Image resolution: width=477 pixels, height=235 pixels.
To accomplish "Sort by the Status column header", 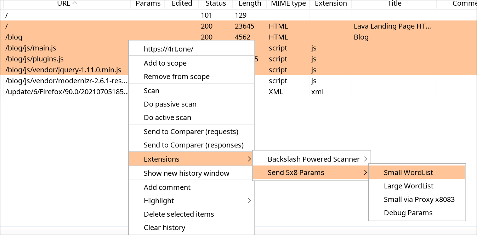I will click(x=216, y=4).
